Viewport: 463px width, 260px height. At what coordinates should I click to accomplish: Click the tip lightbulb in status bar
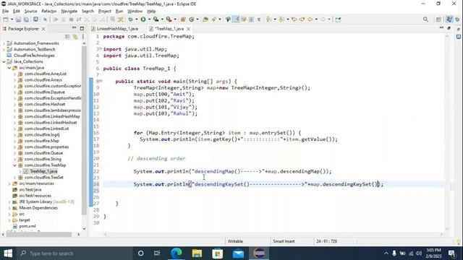459,242
